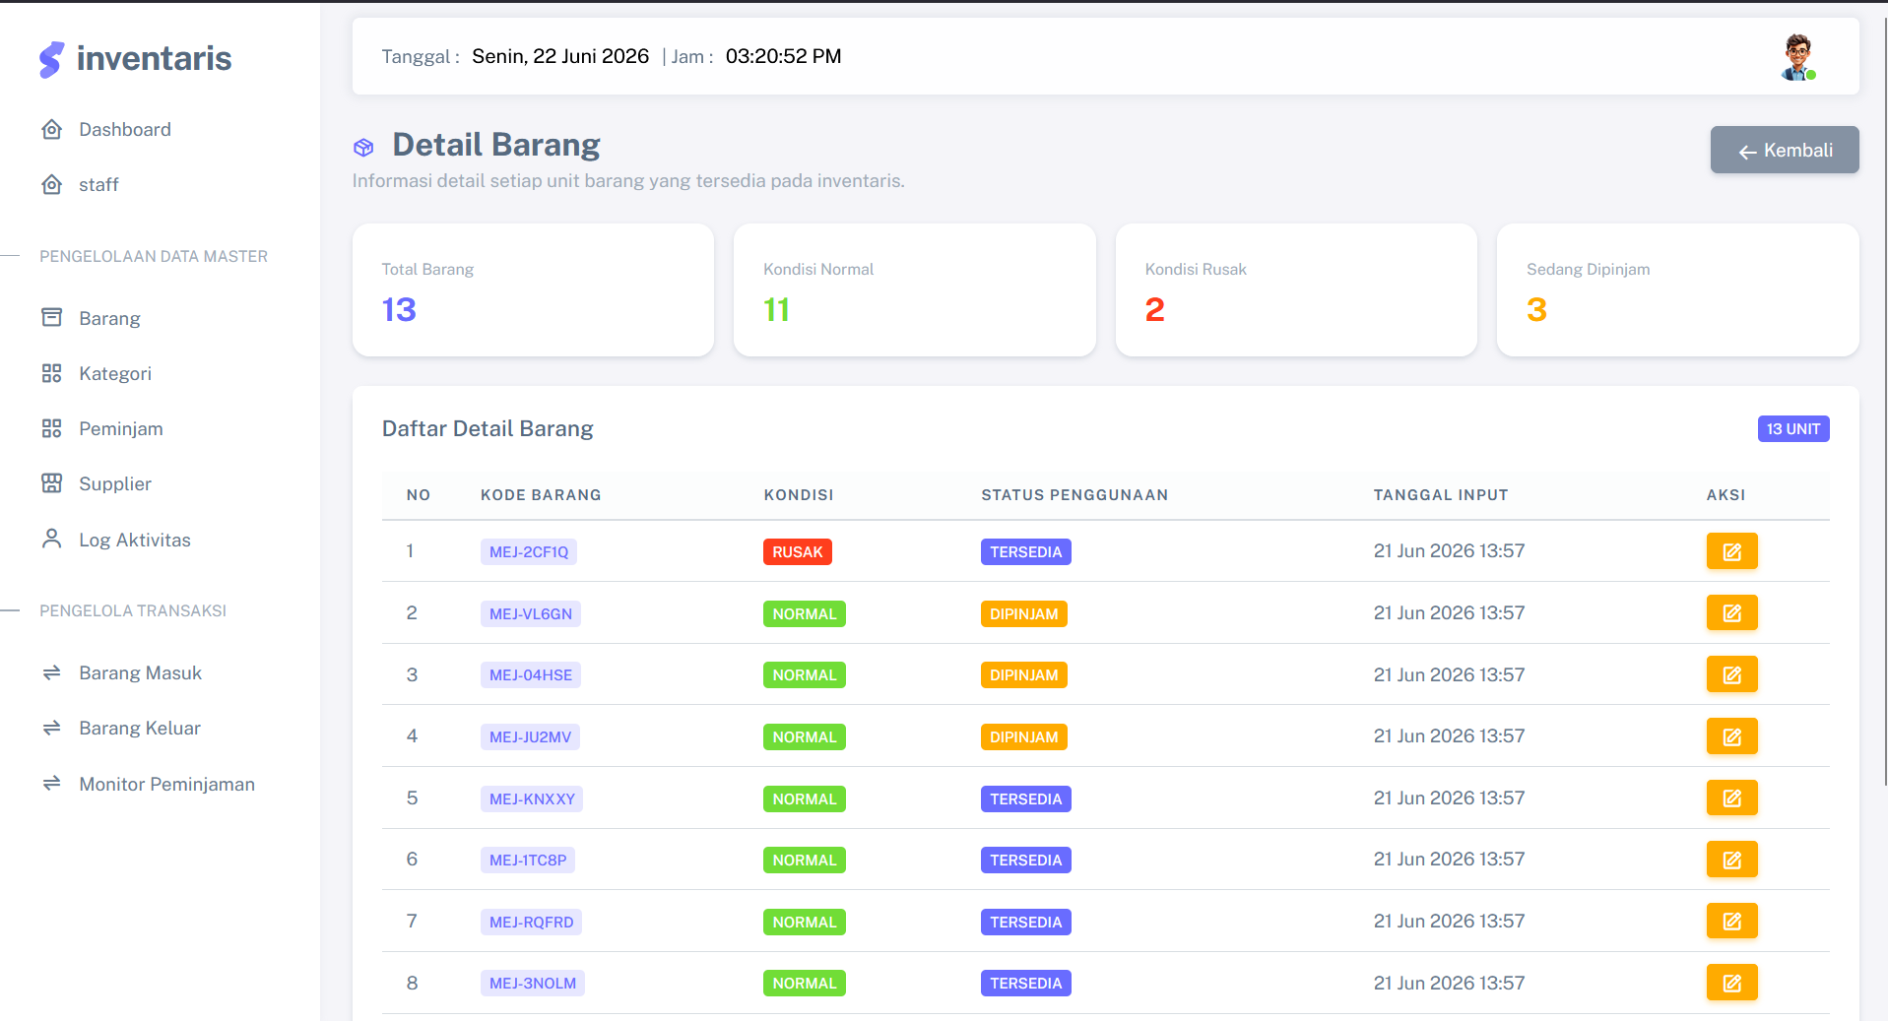The height and width of the screenshot is (1021, 1888).
Task: Go back with the Kembali button
Action: [1785, 150]
